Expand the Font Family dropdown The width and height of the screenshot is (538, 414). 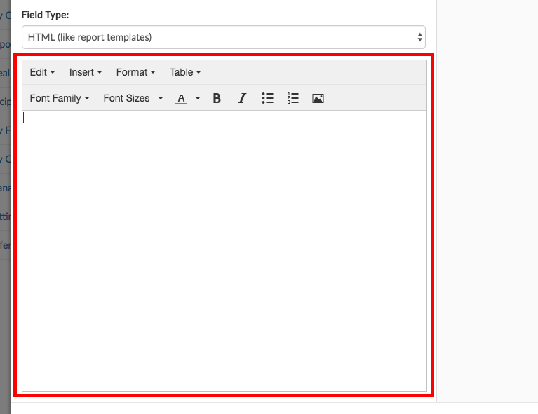coord(60,99)
